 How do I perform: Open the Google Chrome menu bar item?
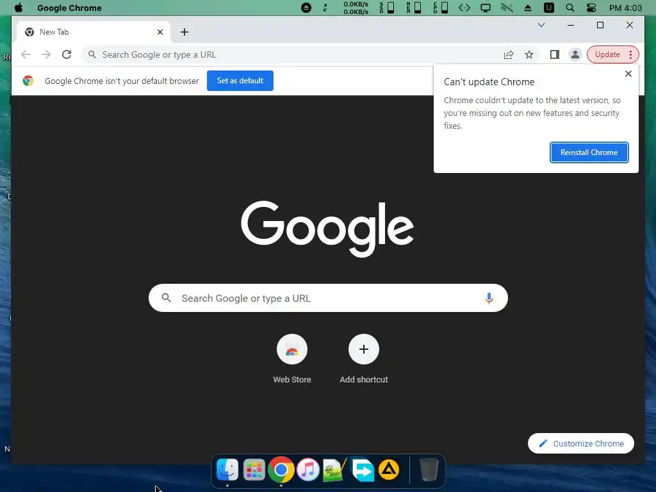click(69, 8)
